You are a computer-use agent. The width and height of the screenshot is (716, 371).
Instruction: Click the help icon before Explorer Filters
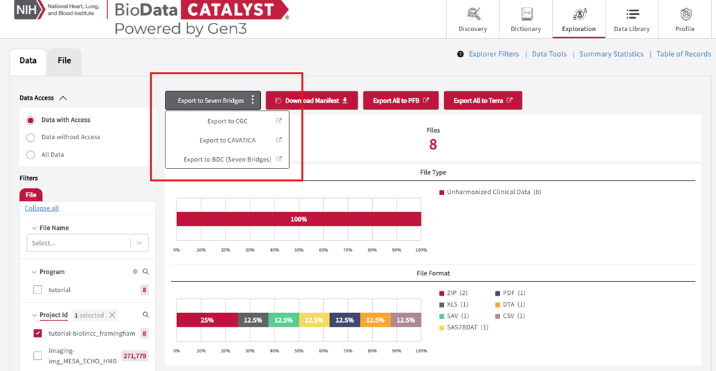coord(460,54)
